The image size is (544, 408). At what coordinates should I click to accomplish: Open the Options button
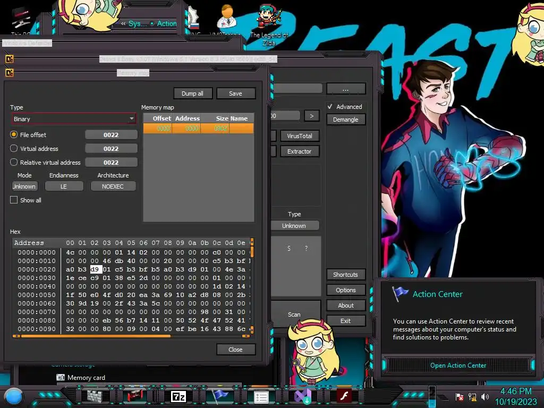point(345,290)
